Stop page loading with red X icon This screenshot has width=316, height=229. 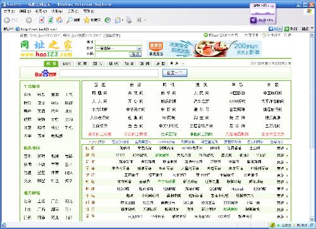42,20
